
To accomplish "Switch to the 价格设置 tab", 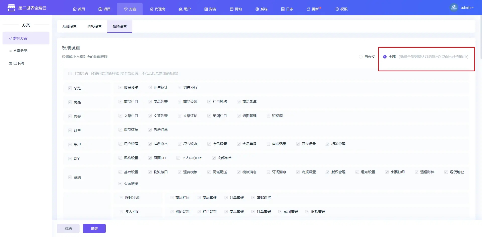I will pyautogui.click(x=95, y=26).
